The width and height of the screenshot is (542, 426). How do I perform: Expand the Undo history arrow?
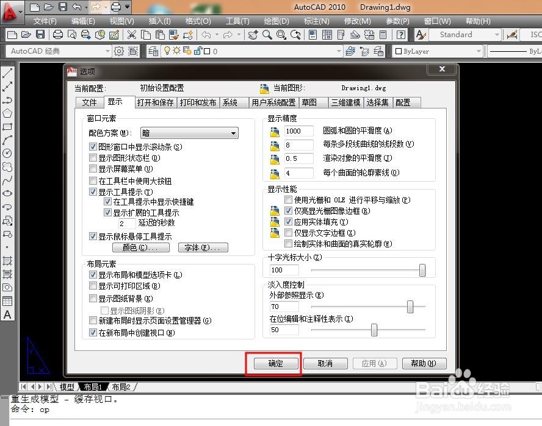217,35
